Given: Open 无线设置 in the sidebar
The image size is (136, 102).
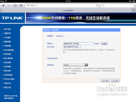Looking at the screenshot, I should point(7,46).
